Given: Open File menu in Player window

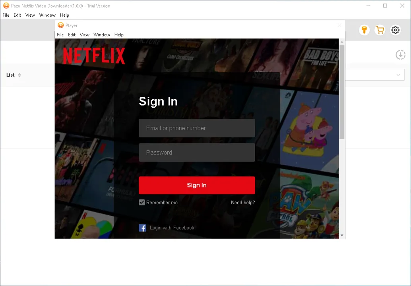Looking at the screenshot, I should coord(60,35).
